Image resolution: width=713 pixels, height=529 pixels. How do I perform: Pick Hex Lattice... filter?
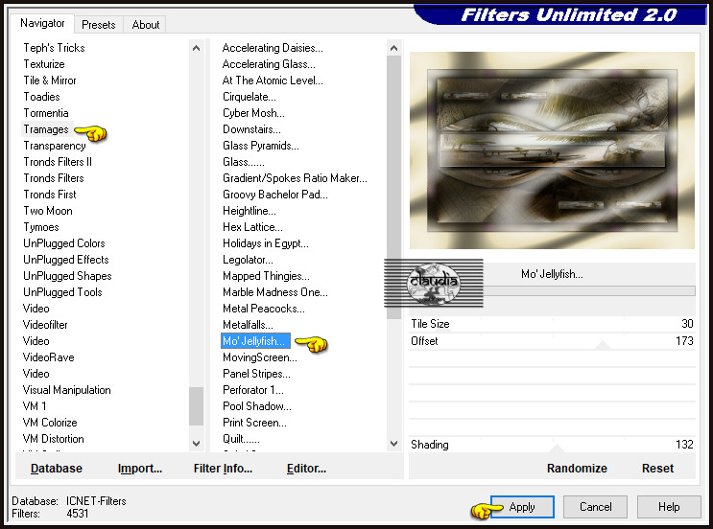(x=252, y=227)
